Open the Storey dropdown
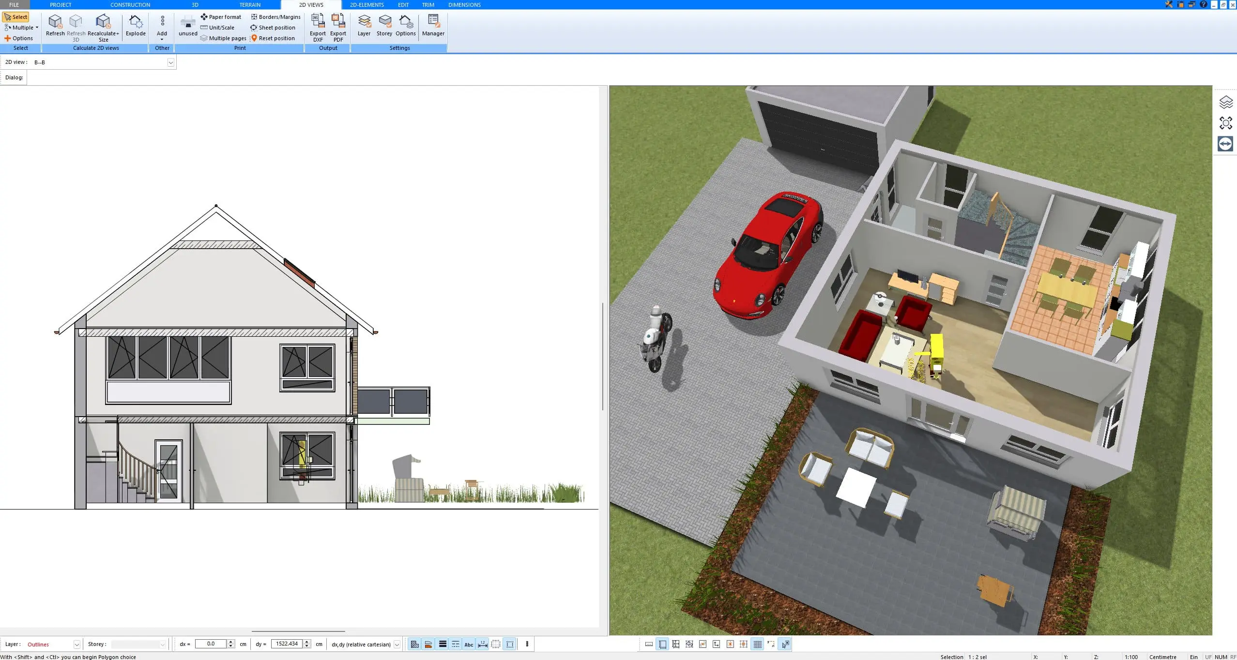This screenshot has width=1237, height=660. pyautogui.click(x=163, y=644)
